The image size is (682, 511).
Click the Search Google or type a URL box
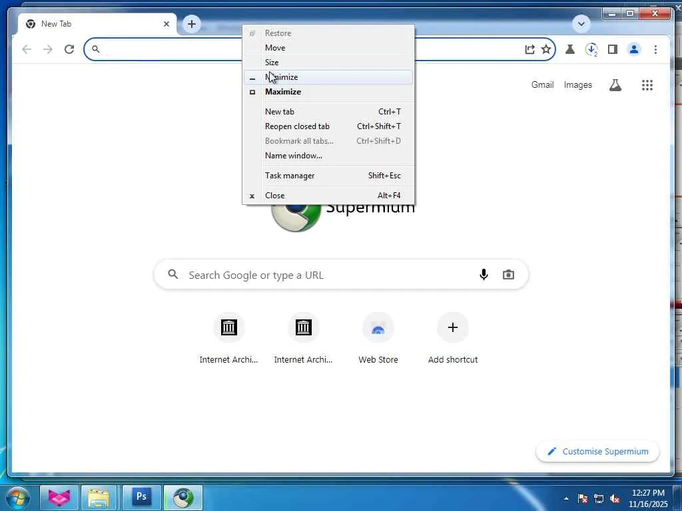[x=341, y=275]
